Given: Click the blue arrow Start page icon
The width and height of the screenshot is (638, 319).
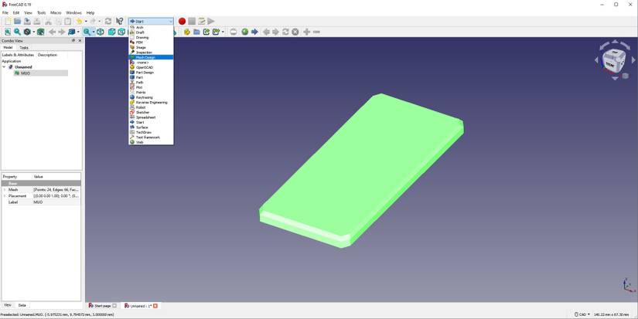Looking at the screenshot, I should [254, 32].
